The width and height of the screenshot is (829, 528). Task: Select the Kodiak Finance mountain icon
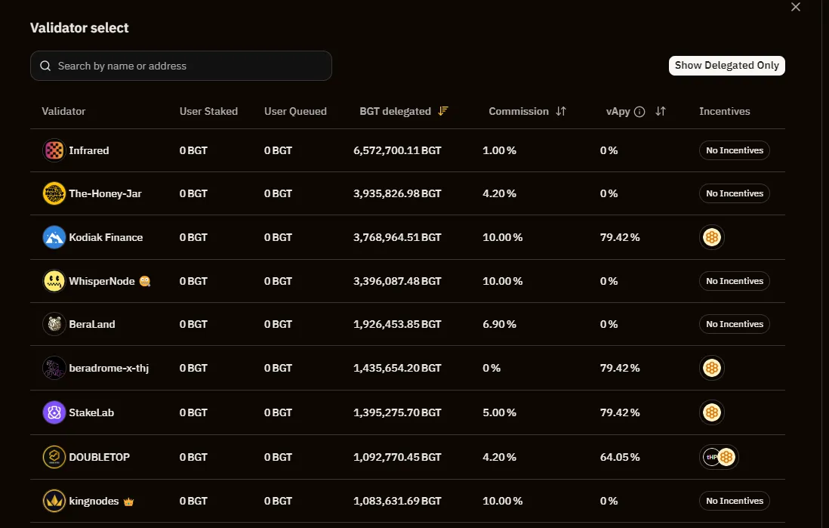(x=54, y=237)
